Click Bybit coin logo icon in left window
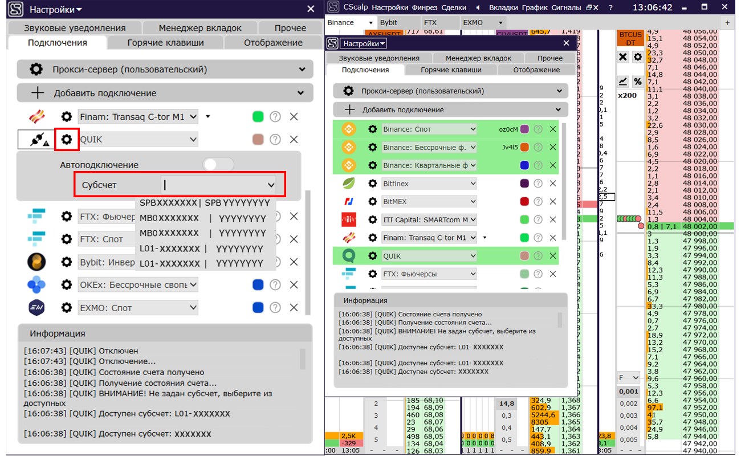Image resolution: width=741 pixels, height=456 pixels. click(x=36, y=262)
